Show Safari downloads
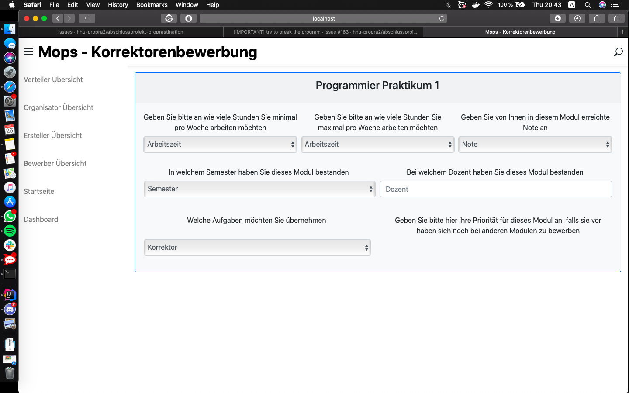The width and height of the screenshot is (629, 393). pyautogui.click(x=558, y=18)
